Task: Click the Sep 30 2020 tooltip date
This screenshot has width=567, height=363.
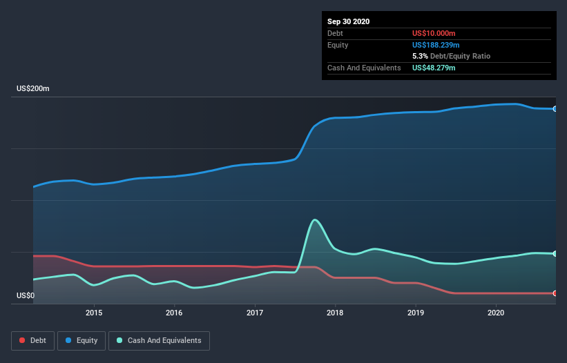Action: [x=348, y=21]
